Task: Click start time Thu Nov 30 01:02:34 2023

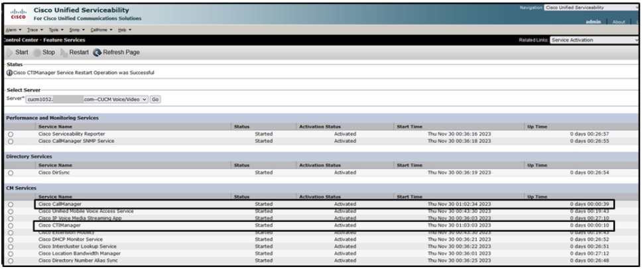Action: point(459,204)
